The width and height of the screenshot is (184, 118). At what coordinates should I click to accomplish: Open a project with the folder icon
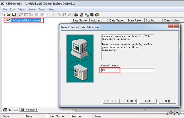pos(8,14)
